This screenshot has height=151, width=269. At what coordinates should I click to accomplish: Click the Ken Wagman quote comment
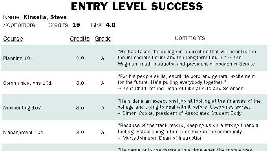click(187, 58)
